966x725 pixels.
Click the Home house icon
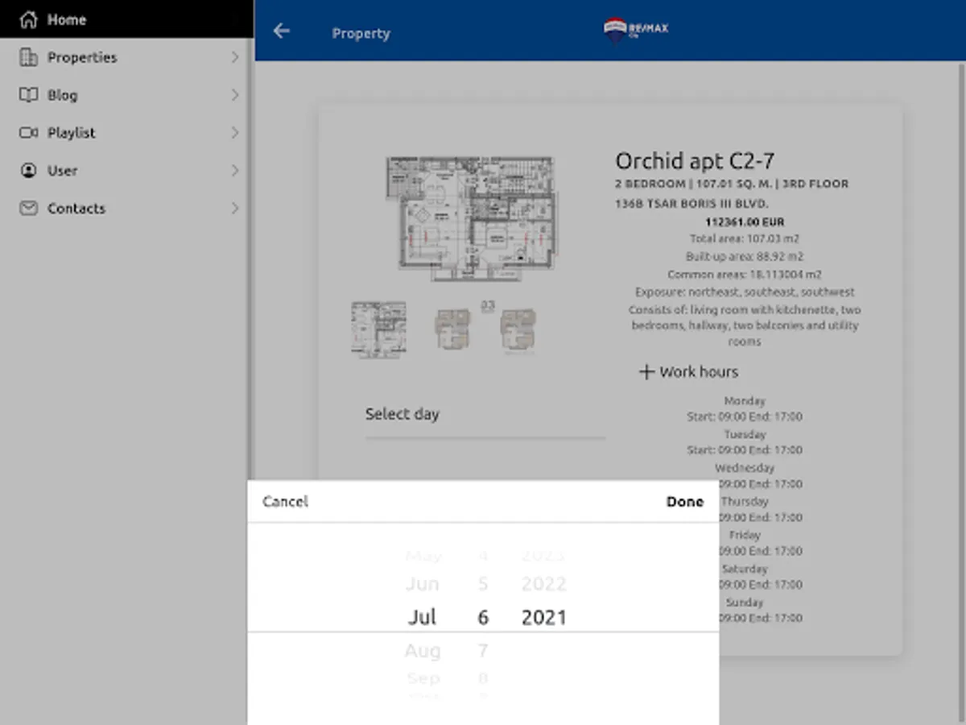pyautogui.click(x=28, y=19)
